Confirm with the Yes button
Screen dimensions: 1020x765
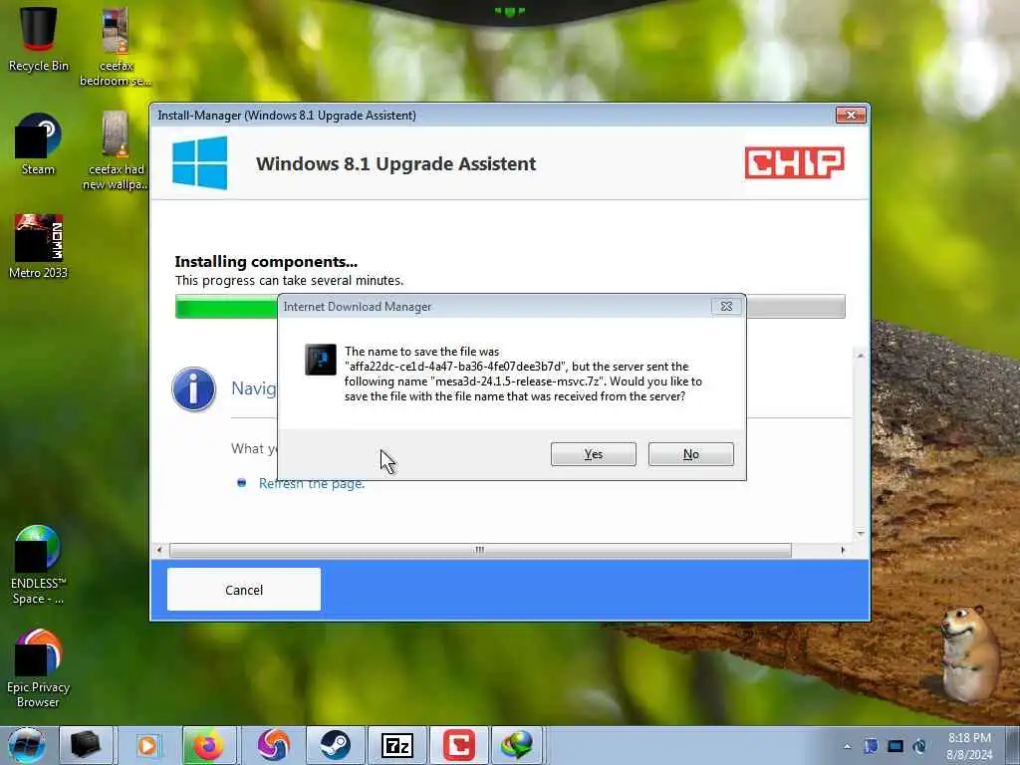pos(594,454)
